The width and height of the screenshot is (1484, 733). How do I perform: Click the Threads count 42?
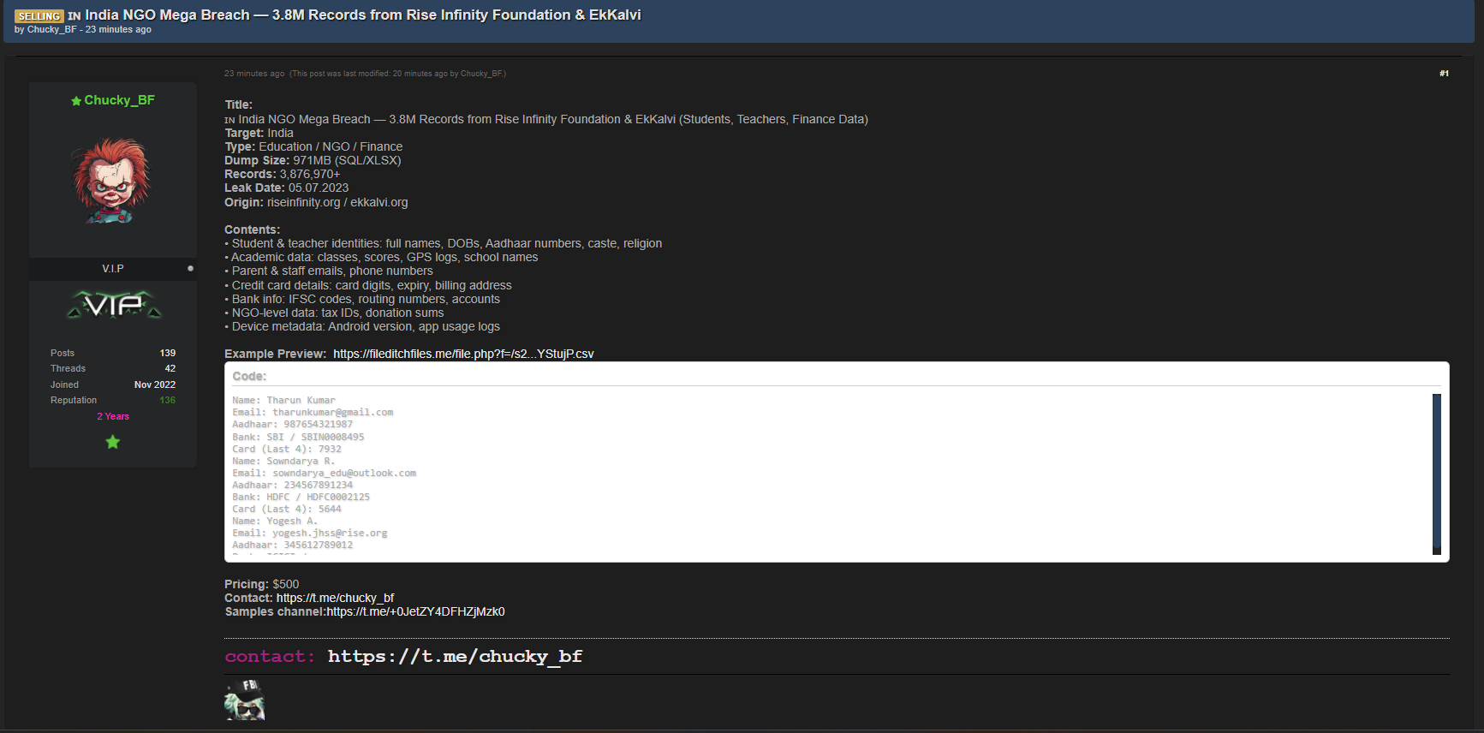(x=170, y=368)
